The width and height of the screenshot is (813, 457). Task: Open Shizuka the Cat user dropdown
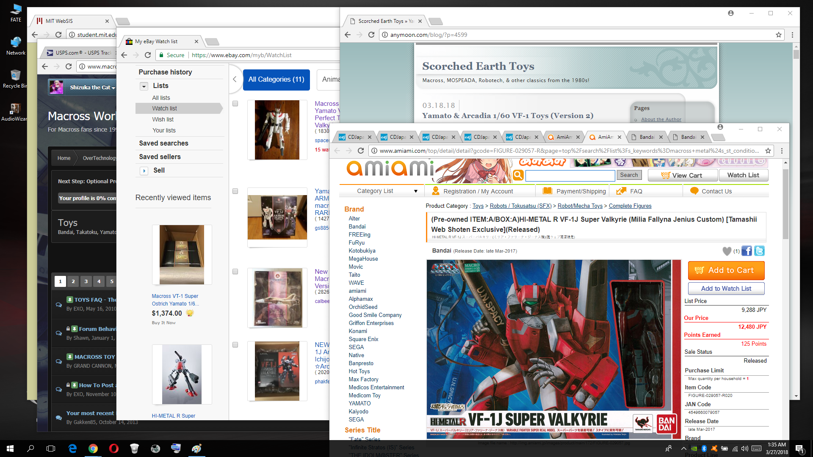92,88
